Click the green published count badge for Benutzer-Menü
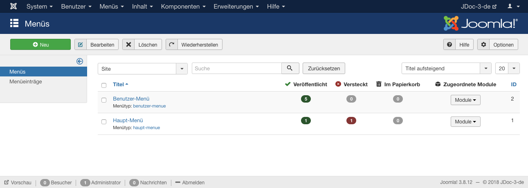The image size is (528, 188). (x=306, y=98)
